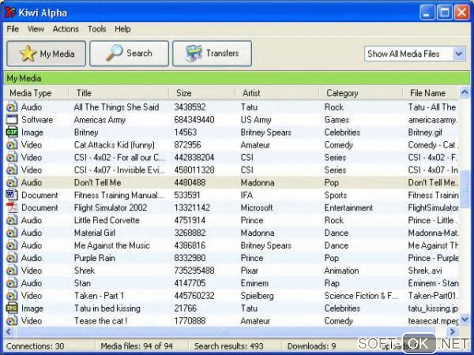The width and height of the screenshot is (474, 355).
Task: Click the 'Science Fiction & F...' category cell
Action: click(361, 296)
